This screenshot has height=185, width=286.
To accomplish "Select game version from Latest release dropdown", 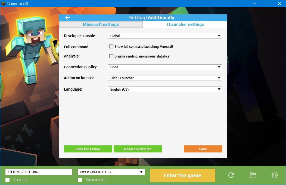I will tap(111, 172).
